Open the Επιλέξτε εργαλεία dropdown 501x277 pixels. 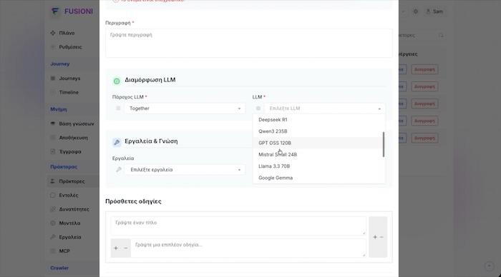185,170
